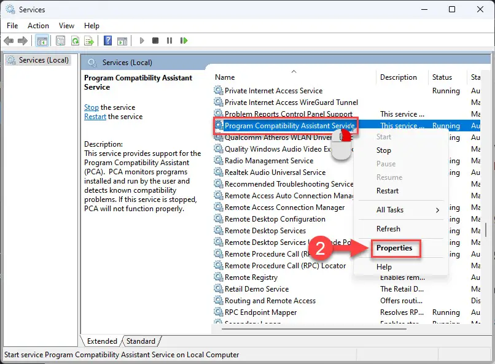
Task: Pause the service with the pause icon
Action: (x=170, y=41)
